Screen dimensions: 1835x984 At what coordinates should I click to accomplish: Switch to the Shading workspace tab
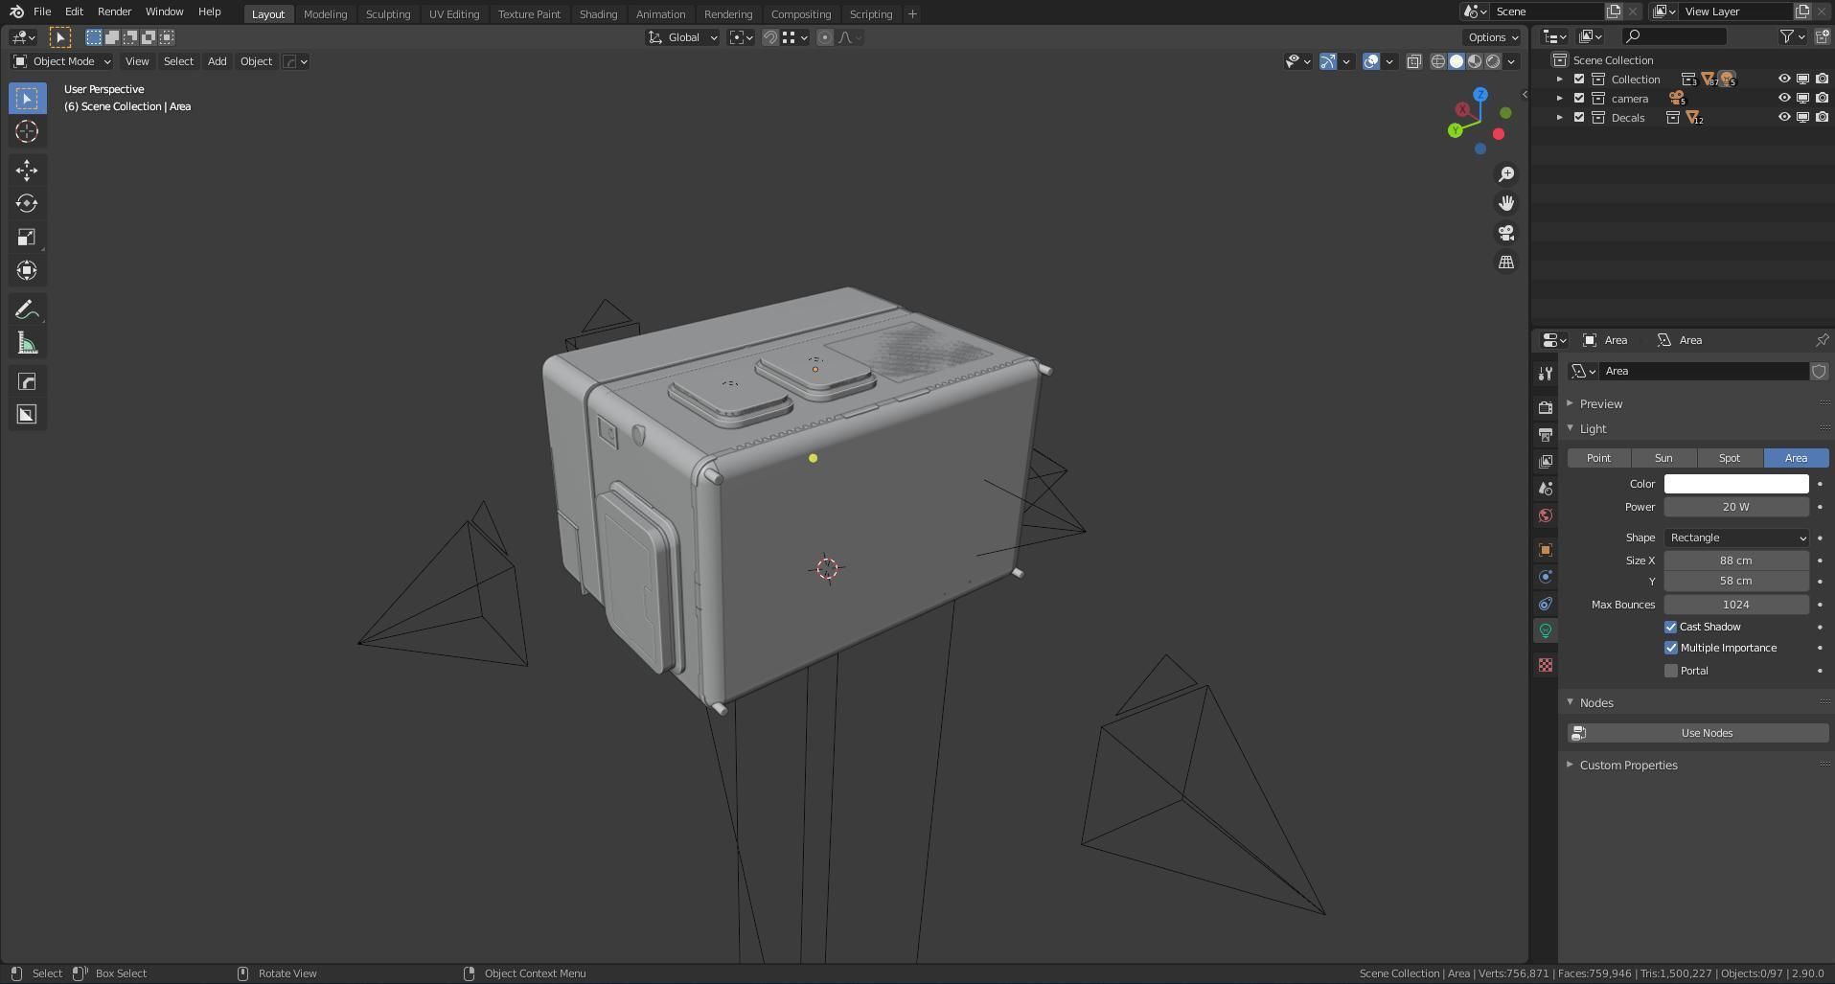[x=598, y=14]
